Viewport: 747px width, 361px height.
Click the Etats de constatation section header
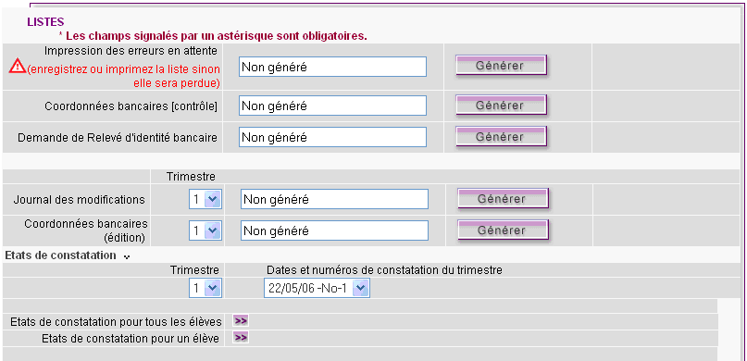pyautogui.click(x=60, y=255)
